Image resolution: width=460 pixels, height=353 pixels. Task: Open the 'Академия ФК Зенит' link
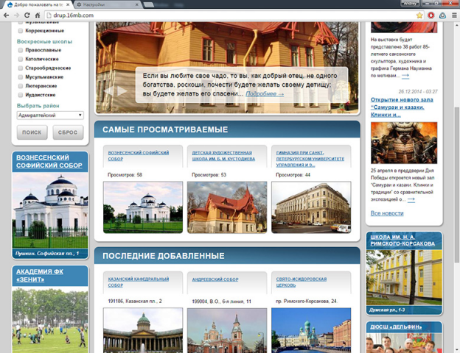tap(40, 276)
